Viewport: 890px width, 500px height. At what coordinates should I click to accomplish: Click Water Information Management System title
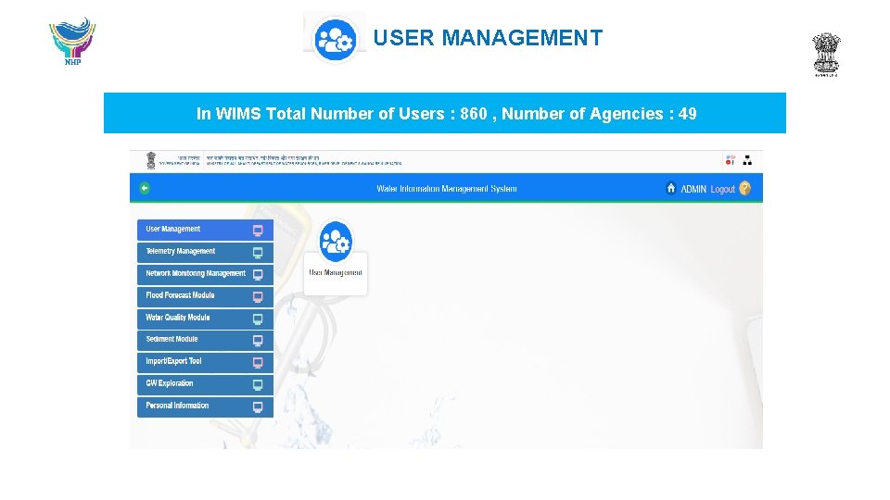447,189
